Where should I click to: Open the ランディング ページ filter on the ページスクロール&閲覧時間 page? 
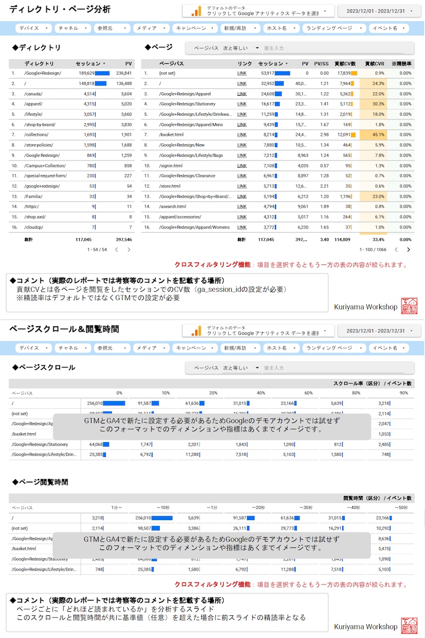pos(334,348)
